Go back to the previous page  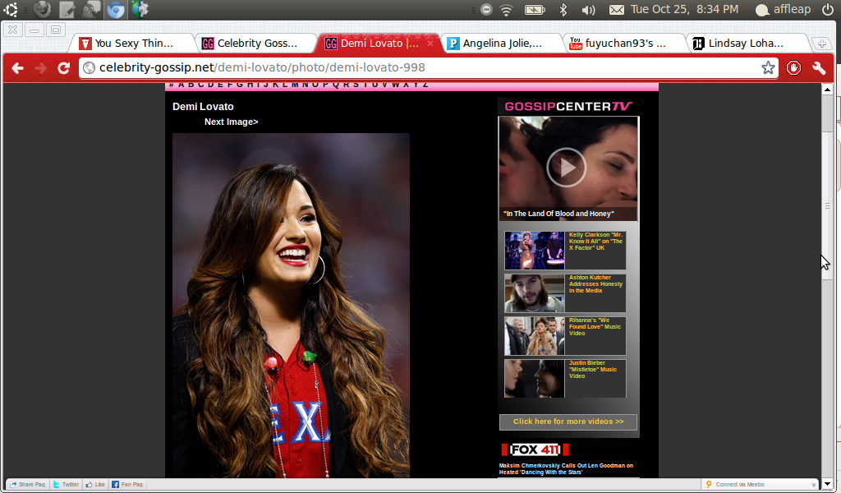pyautogui.click(x=18, y=67)
